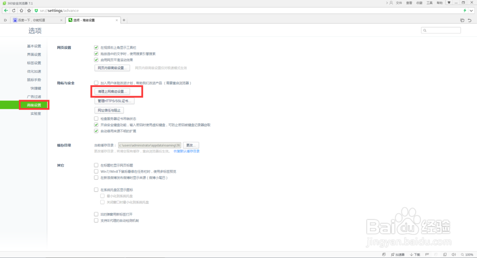The height and width of the screenshot is (258, 477).
Task: Click the user account login icon
Action: tap(391, 3)
